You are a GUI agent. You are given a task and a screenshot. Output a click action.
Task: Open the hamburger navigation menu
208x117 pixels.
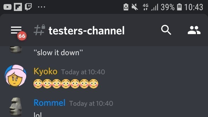tap(16, 30)
